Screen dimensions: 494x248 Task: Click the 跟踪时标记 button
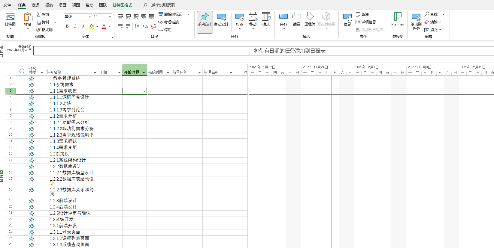click(171, 14)
